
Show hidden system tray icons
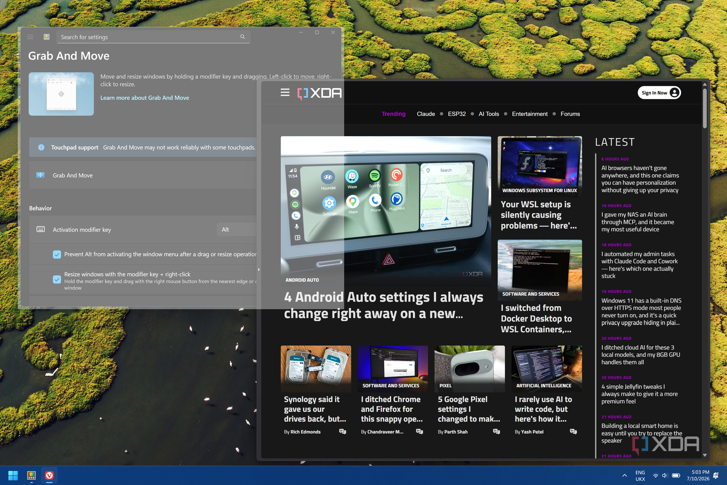point(625,476)
